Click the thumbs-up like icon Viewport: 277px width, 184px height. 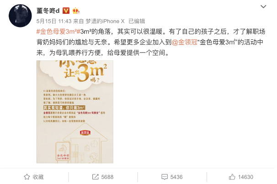click(x=232, y=177)
